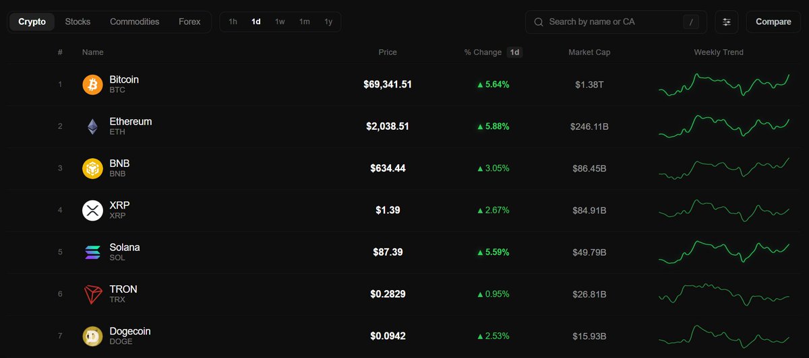This screenshot has height=358, width=809.
Task: Click XRP price $1.39
Action: pyautogui.click(x=388, y=211)
